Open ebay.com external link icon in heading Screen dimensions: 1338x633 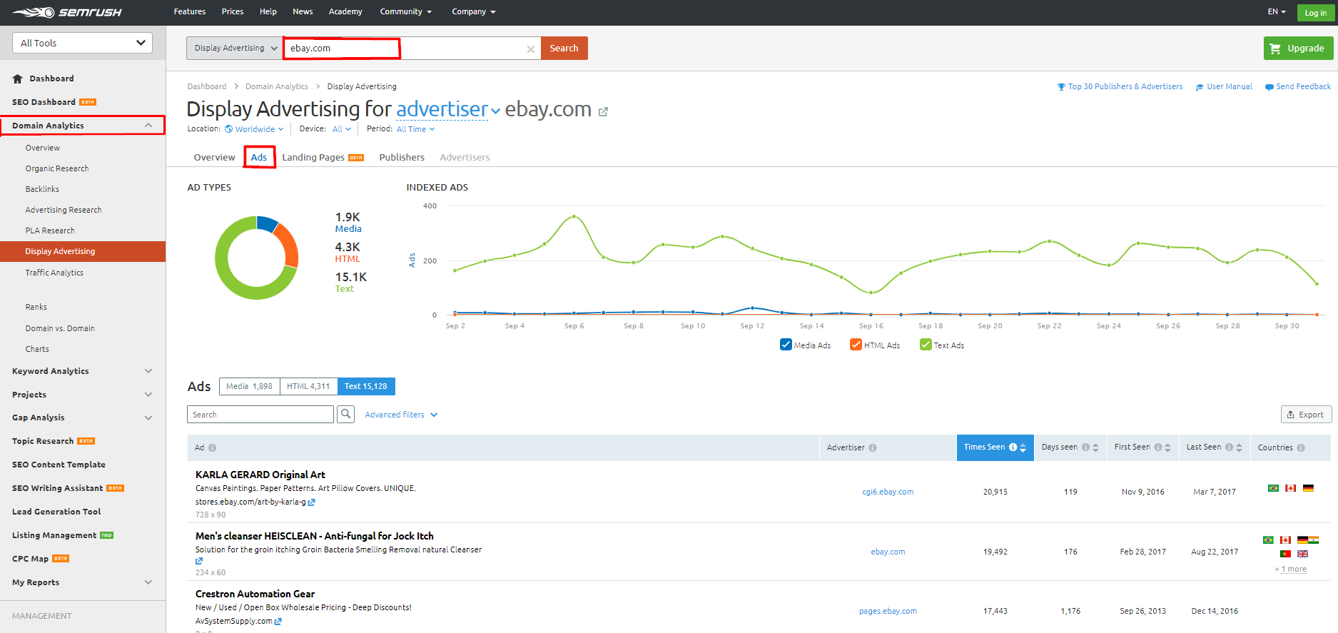603,111
